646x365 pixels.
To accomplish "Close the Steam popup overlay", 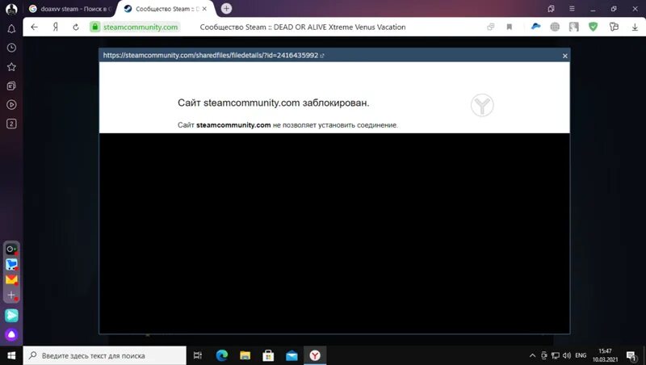I will (x=564, y=56).
